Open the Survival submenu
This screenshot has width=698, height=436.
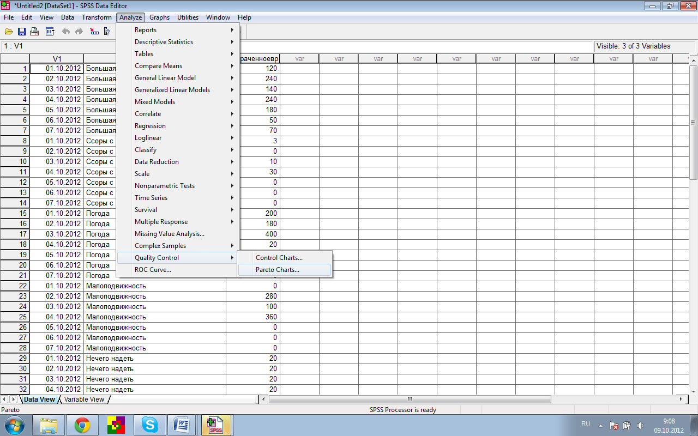(177, 210)
